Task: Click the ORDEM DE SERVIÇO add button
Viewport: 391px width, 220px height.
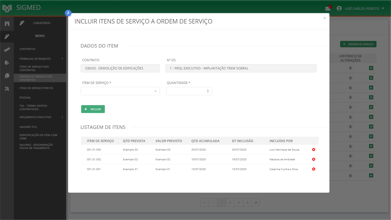Action: click(358, 44)
